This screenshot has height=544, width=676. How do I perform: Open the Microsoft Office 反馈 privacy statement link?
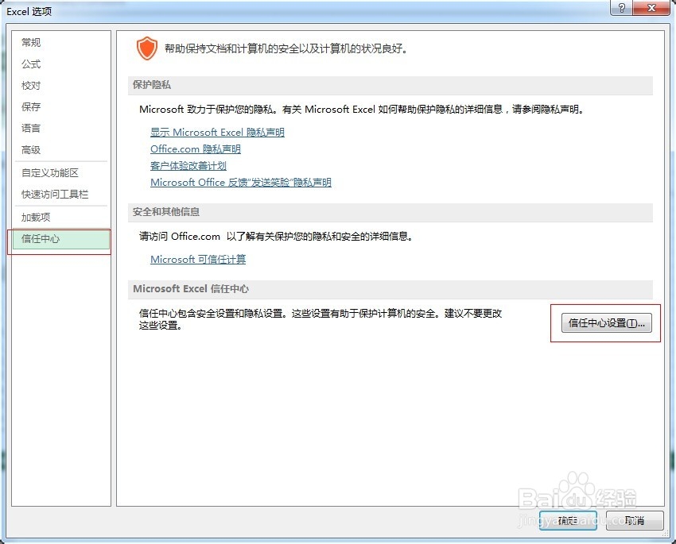tap(240, 183)
